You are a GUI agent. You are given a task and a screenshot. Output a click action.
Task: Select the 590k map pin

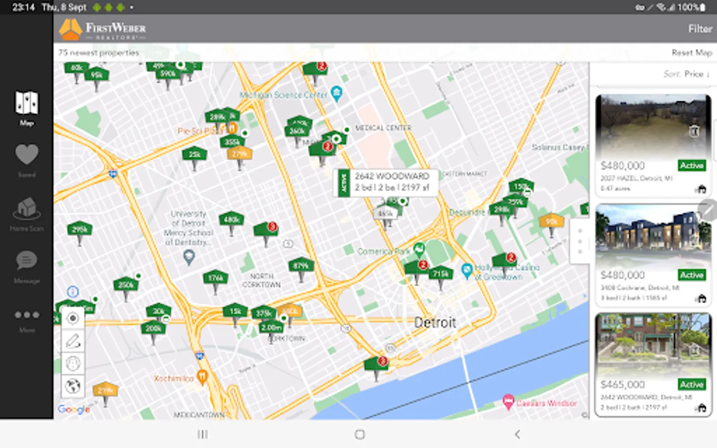pos(168,74)
